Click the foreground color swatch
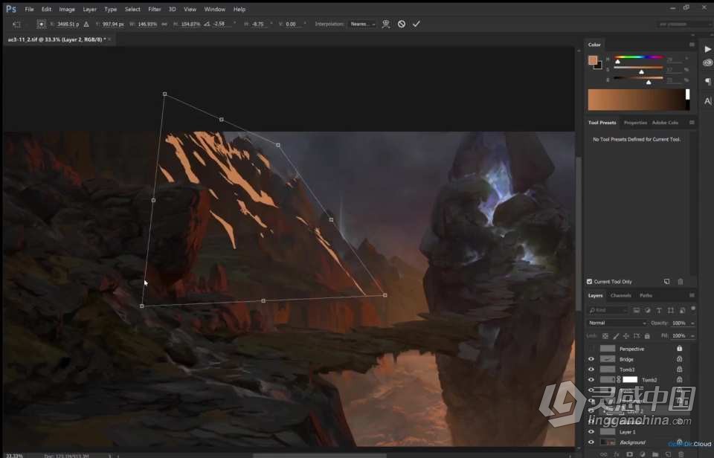This screenshot has height=458, width=714. coord(593,60)
